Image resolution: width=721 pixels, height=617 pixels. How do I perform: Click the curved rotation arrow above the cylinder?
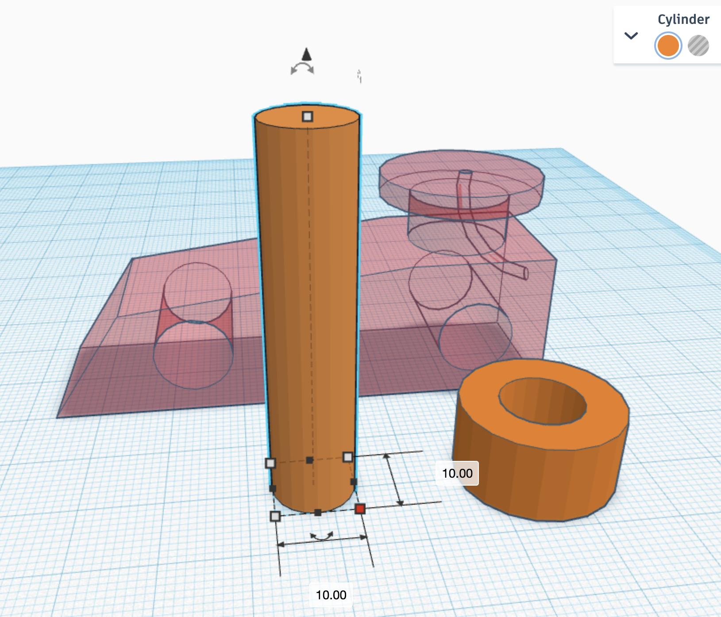pos(302,69)
